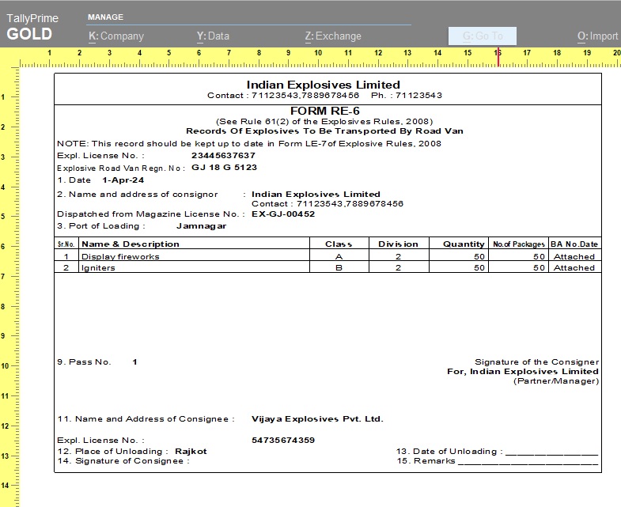Open the Y: Data menu
Viewport: 621px width, 507px height.
(213, 36)
